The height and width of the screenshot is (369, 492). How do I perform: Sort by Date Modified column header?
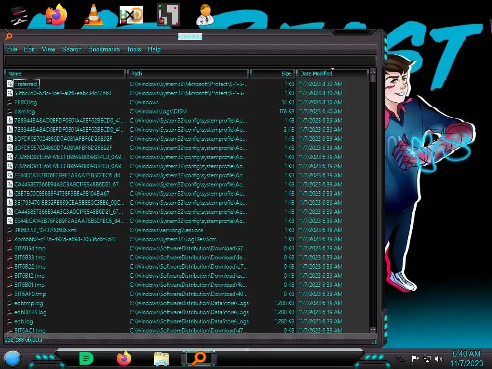(332, 74)
